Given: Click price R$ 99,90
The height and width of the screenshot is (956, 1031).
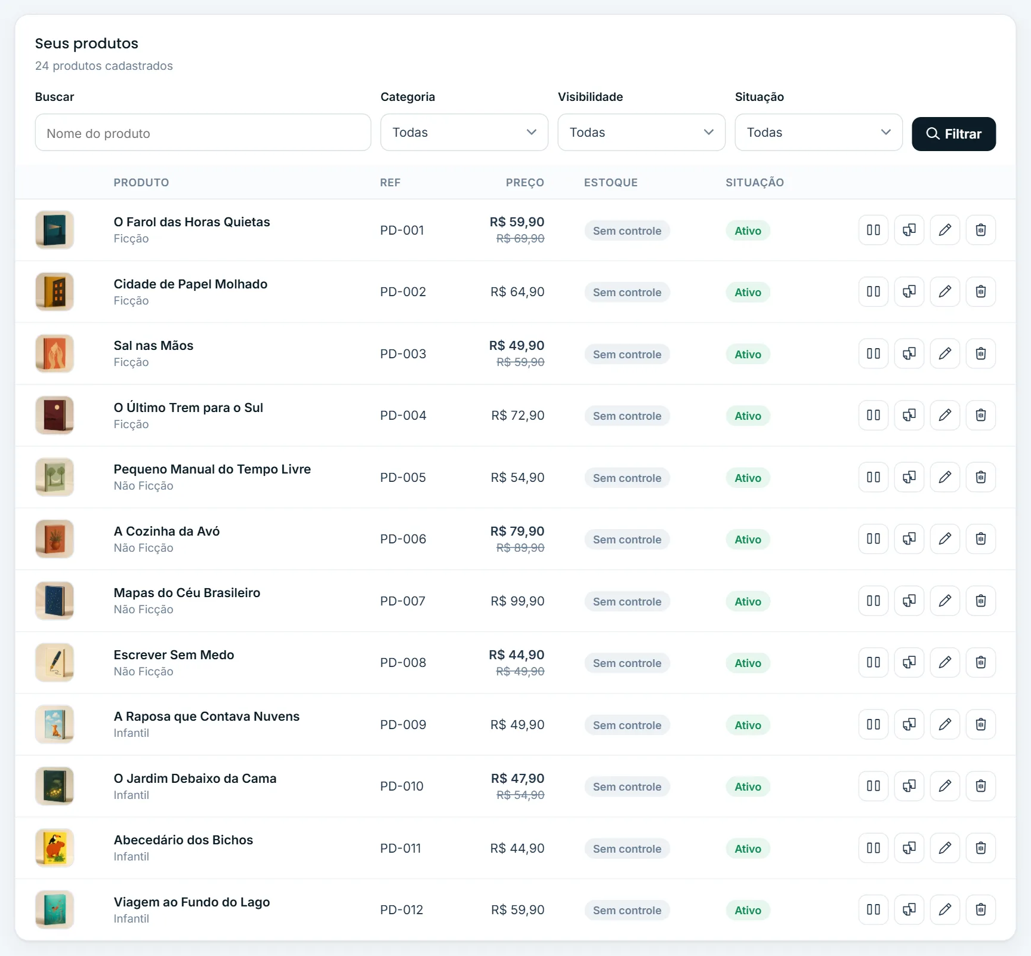Looking at the screenshot, I should coord(517,601).
